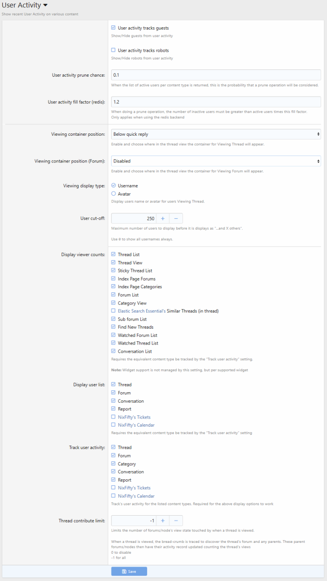
Task: Click plus on Thread contribute limit
Action: (x=163, y=521)
